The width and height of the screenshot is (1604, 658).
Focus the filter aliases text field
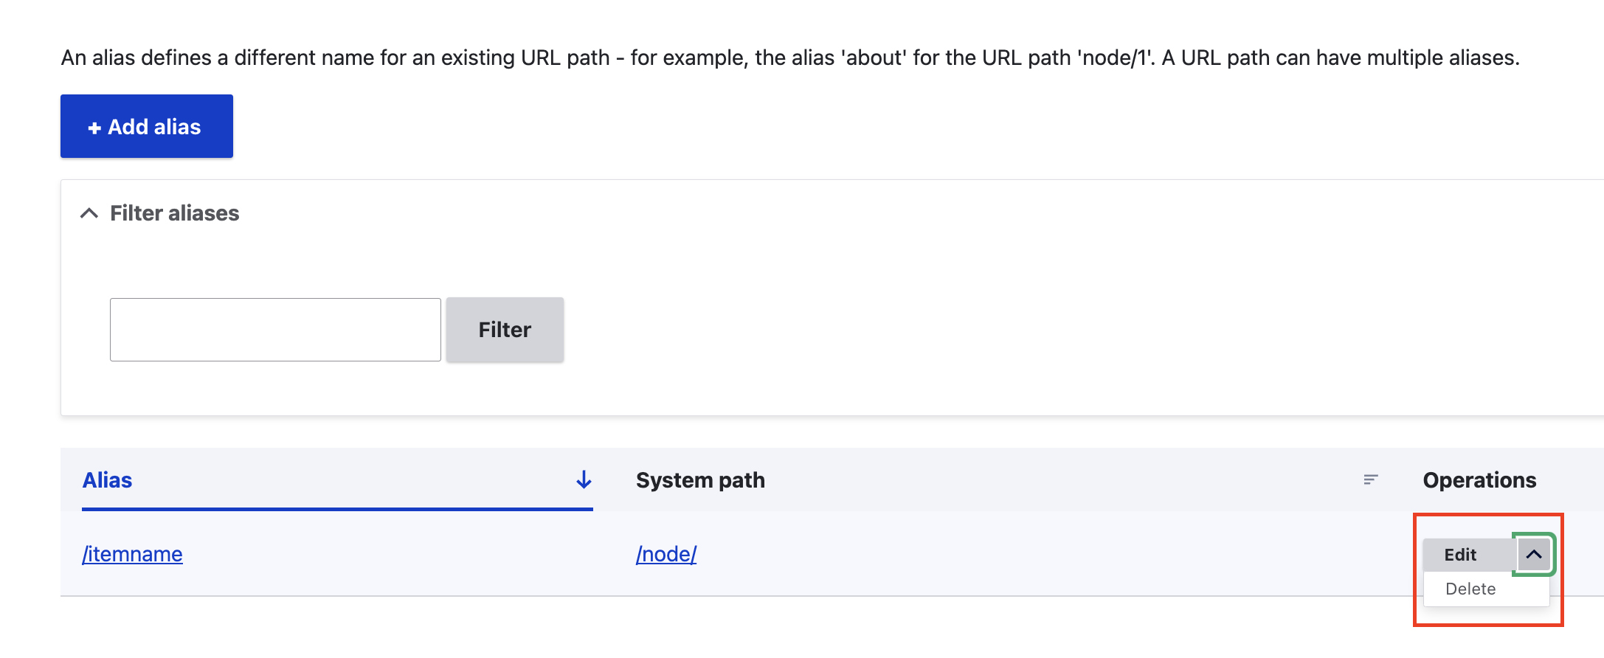[275, 330]
